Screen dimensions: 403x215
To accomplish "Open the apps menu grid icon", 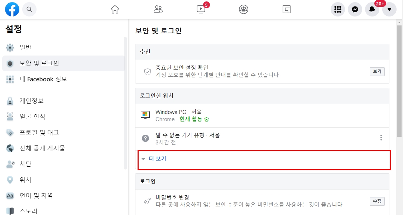I will [337, 9].
